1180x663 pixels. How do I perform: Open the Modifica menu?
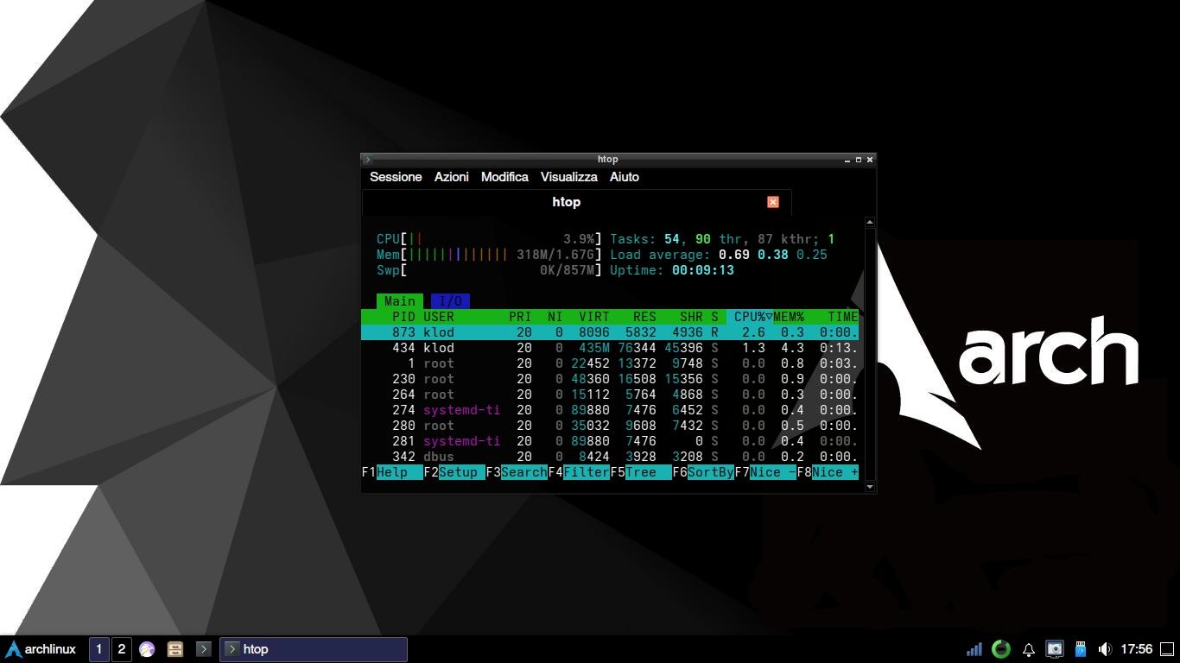tap(504, 177)
